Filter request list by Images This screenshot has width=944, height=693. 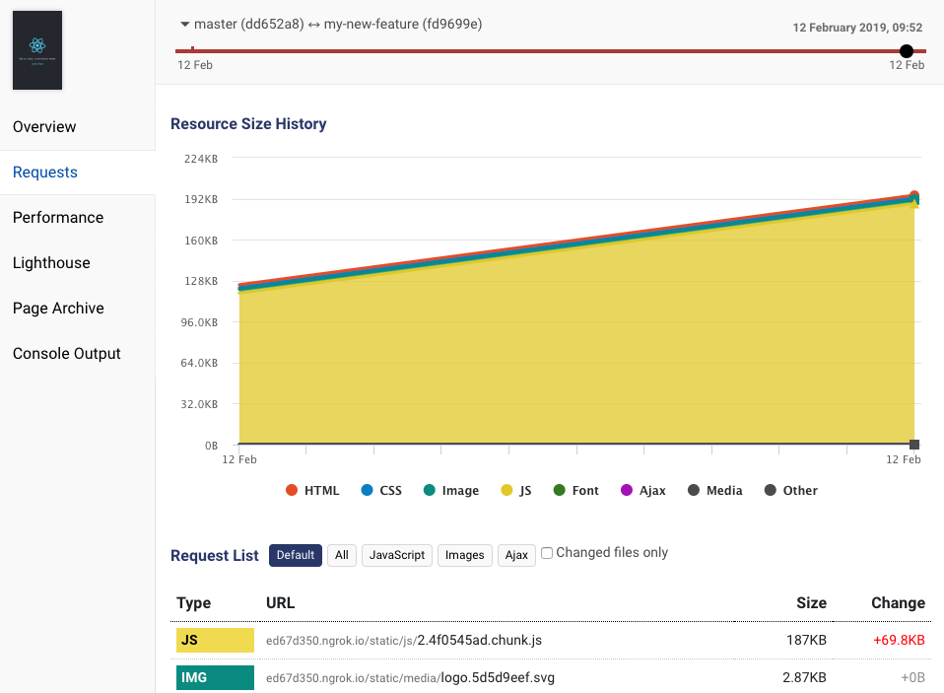465,555
